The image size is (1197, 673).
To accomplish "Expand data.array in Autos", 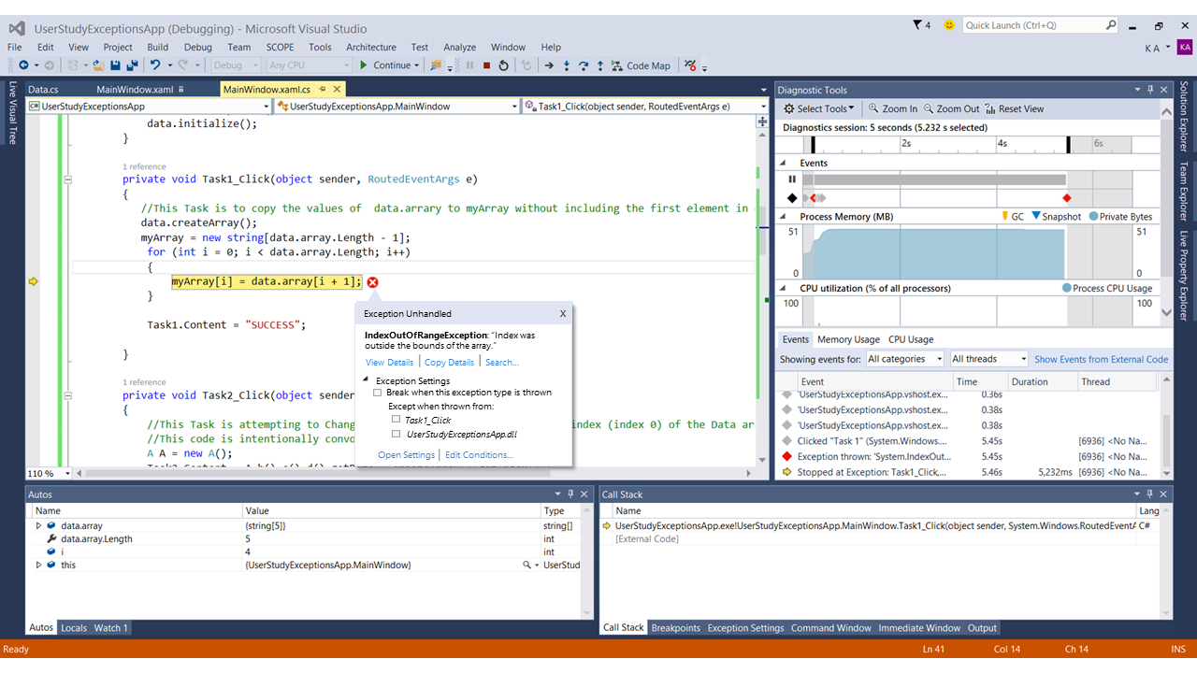I will 38,526.
